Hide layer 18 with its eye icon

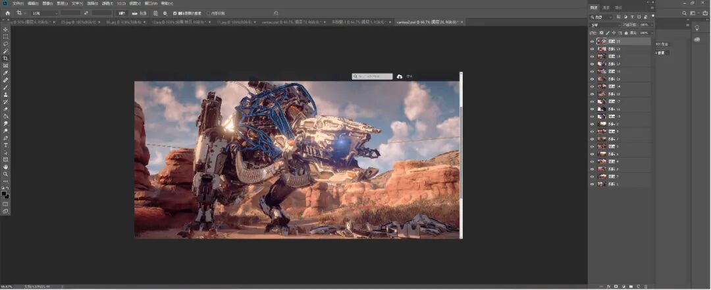point(592,56)
